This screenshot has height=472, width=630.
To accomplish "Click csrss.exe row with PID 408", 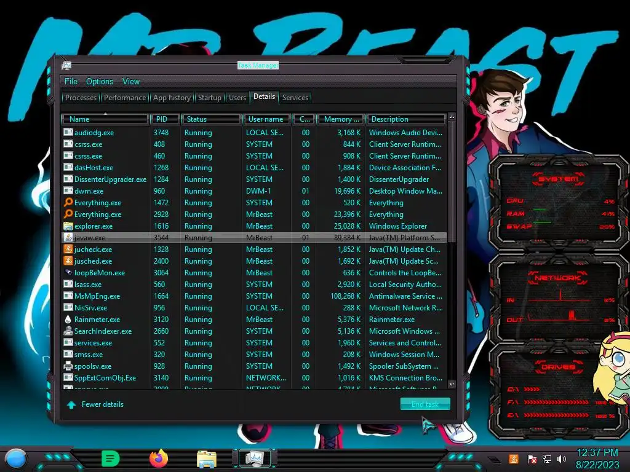I will [254, 144].
